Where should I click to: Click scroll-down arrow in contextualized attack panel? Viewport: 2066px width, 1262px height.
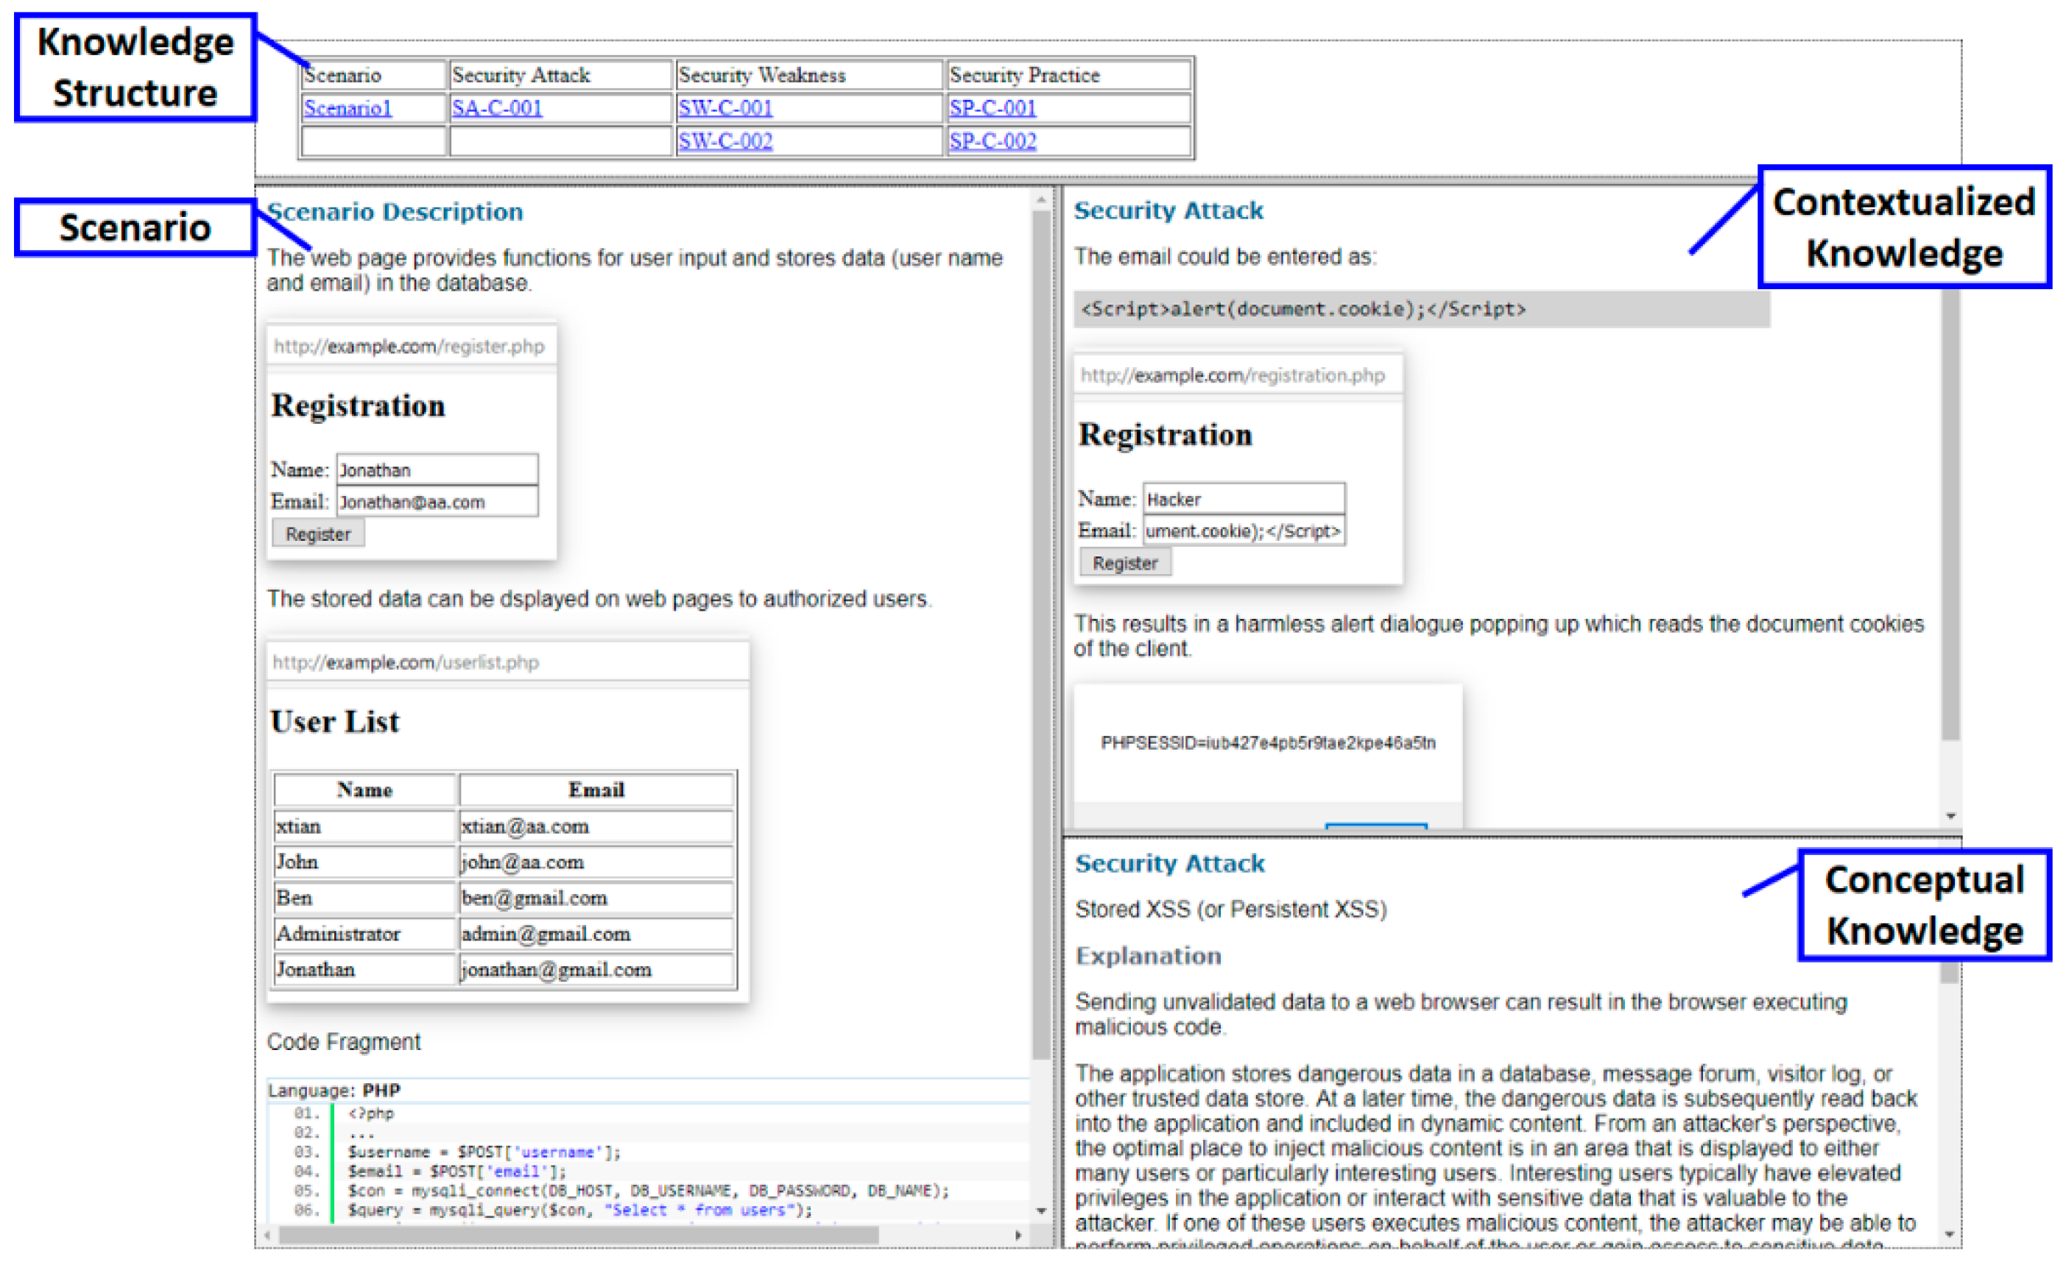[1950, 815]
